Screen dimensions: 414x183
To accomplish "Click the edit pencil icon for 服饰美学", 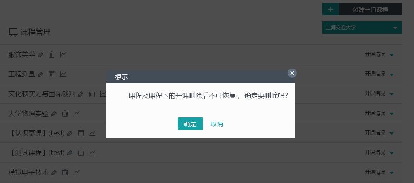I will coord(41,55).
